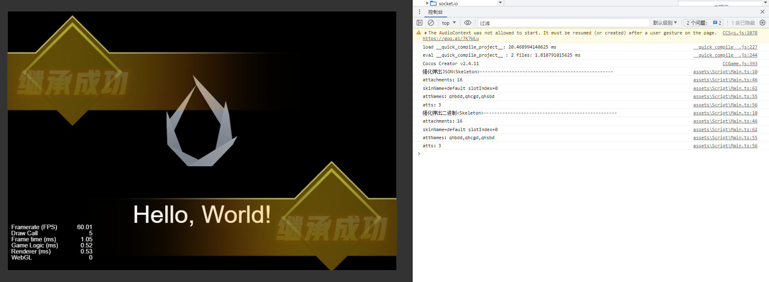Viewport: 769px width, 282px height.
Task: Click the Renderer (ms) stats label
Action: (x=31, y=251)
